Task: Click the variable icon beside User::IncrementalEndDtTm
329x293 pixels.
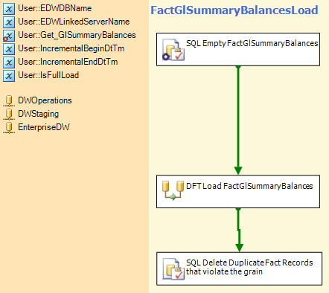Action: point(9,62)
